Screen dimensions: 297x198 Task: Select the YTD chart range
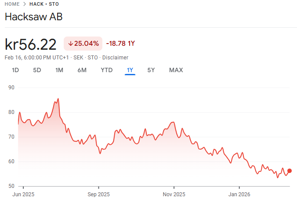click(106, 70)
